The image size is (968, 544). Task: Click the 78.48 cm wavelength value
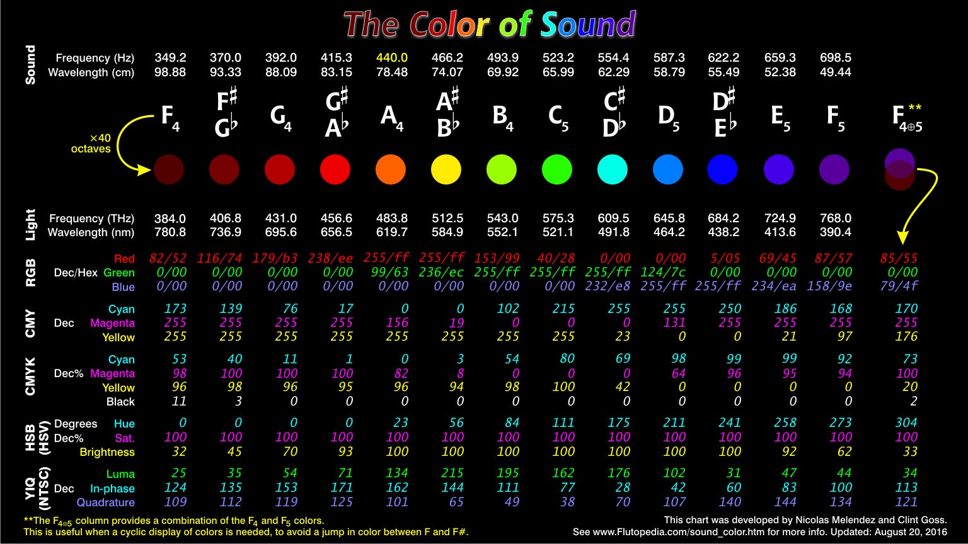click(392, 72)
